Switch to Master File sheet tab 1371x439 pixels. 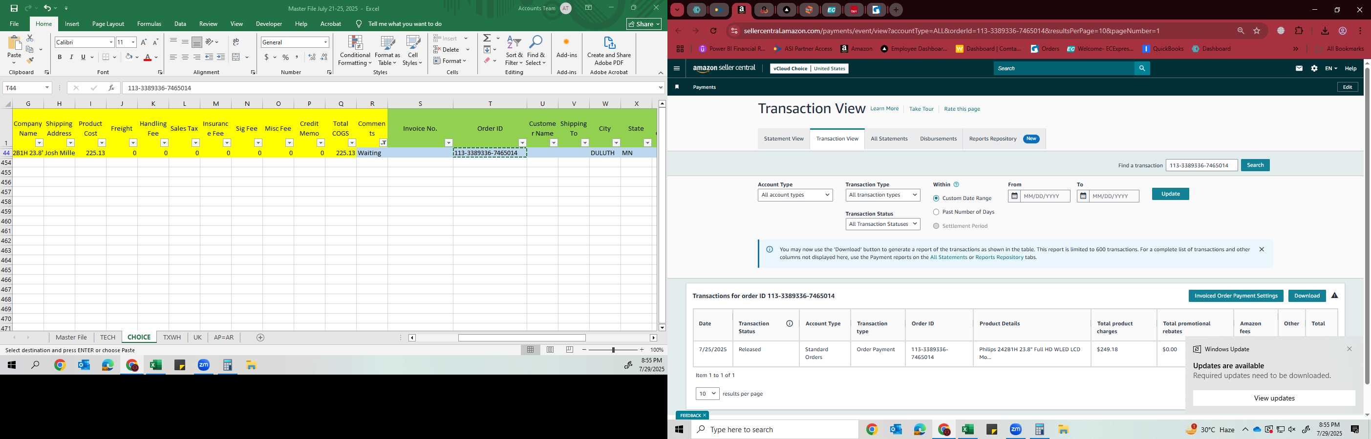point(71,338)
